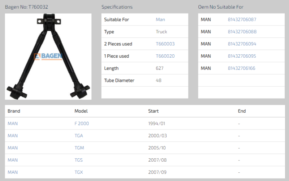289x181 pixels.
Task: Click the 'Tube Diameter' label
Action: pyautogui.click(x=119, y=80)
